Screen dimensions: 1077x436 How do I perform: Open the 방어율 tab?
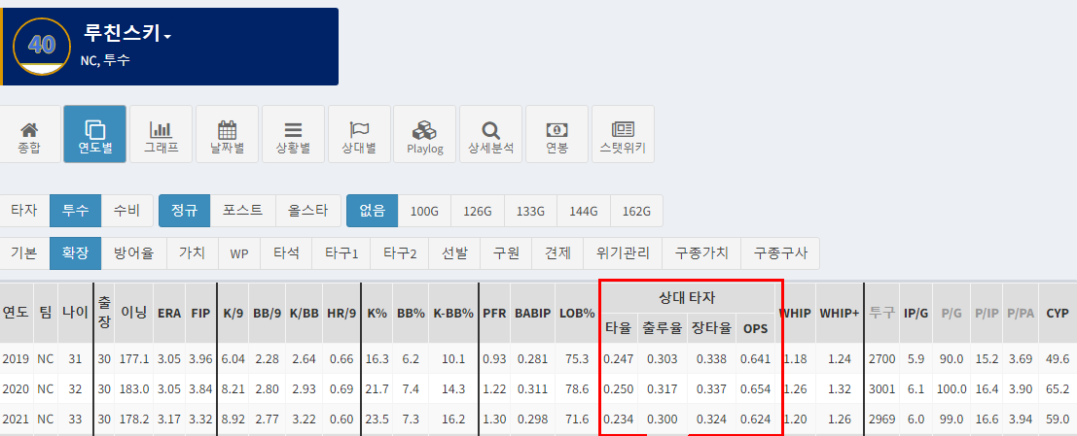coord(133,253)
